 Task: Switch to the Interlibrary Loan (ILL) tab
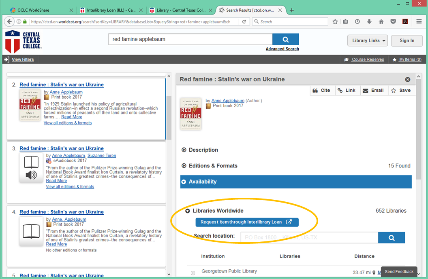(x=111, y=11)
